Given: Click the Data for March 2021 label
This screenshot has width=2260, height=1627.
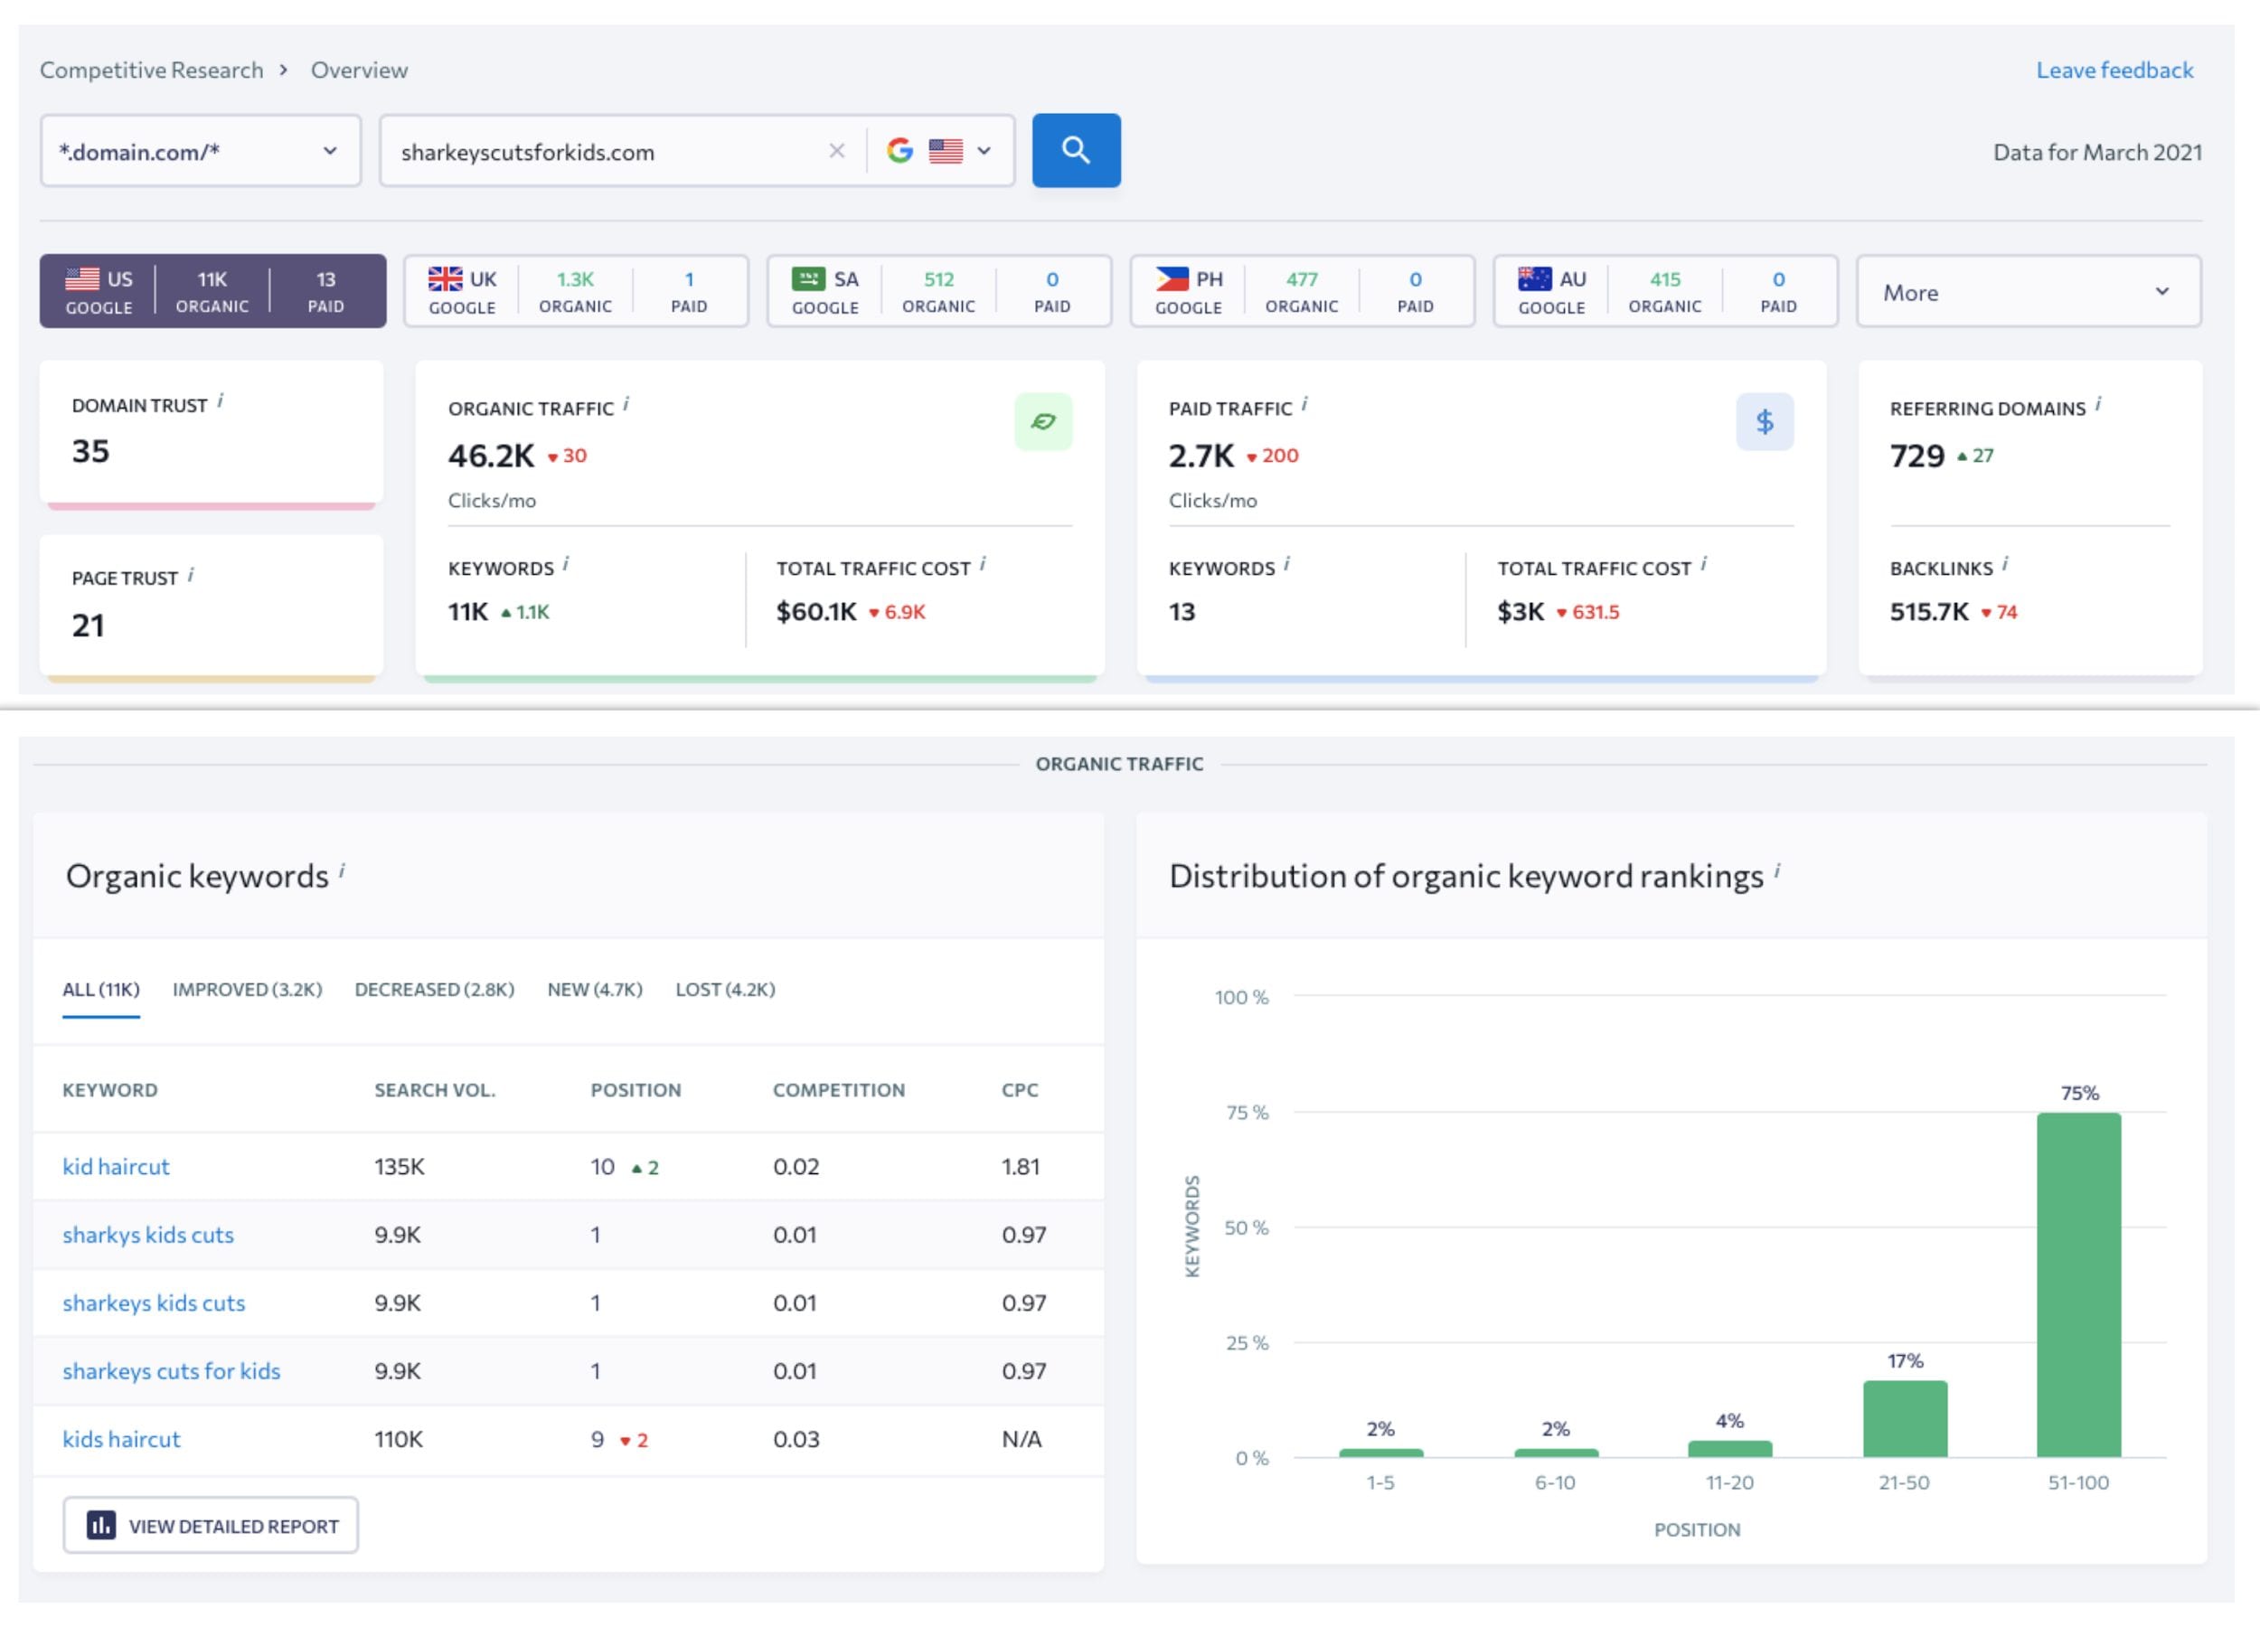Looking at the screenshot, I should (x=2096, y=152).
